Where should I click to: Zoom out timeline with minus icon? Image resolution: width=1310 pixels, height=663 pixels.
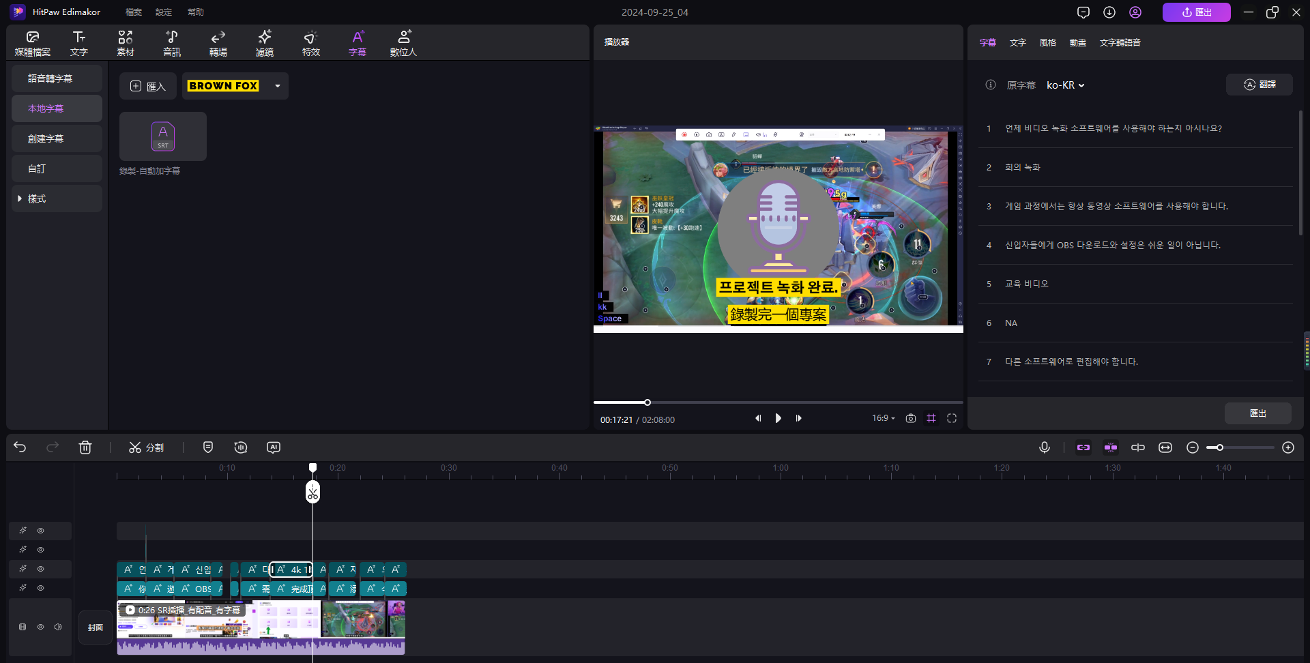(1193, 447)
